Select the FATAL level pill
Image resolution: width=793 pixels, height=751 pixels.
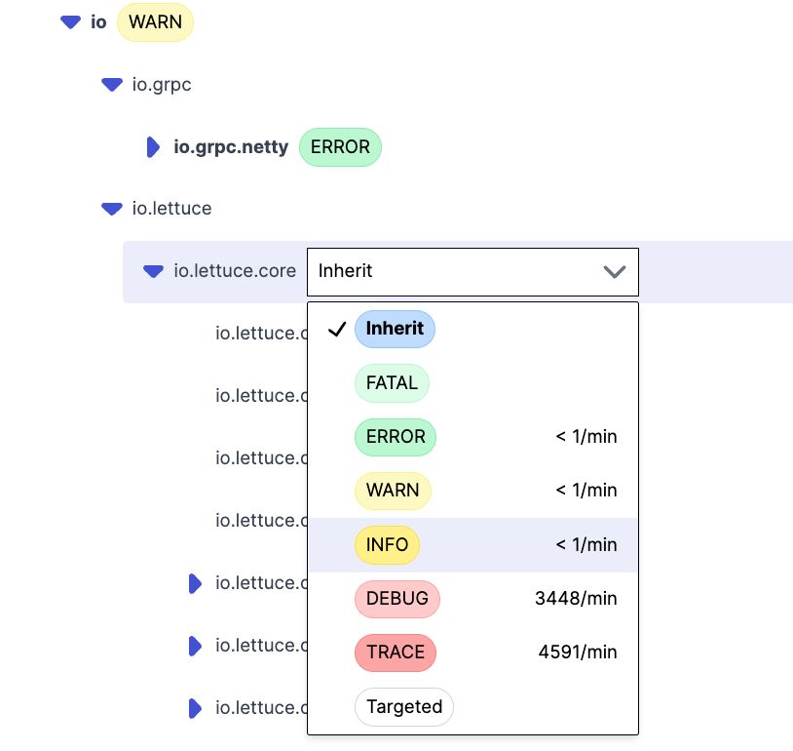pyautogui.click(x=392, y=382)
